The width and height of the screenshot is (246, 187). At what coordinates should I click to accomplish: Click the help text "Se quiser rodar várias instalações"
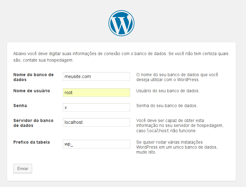(177, 147)
